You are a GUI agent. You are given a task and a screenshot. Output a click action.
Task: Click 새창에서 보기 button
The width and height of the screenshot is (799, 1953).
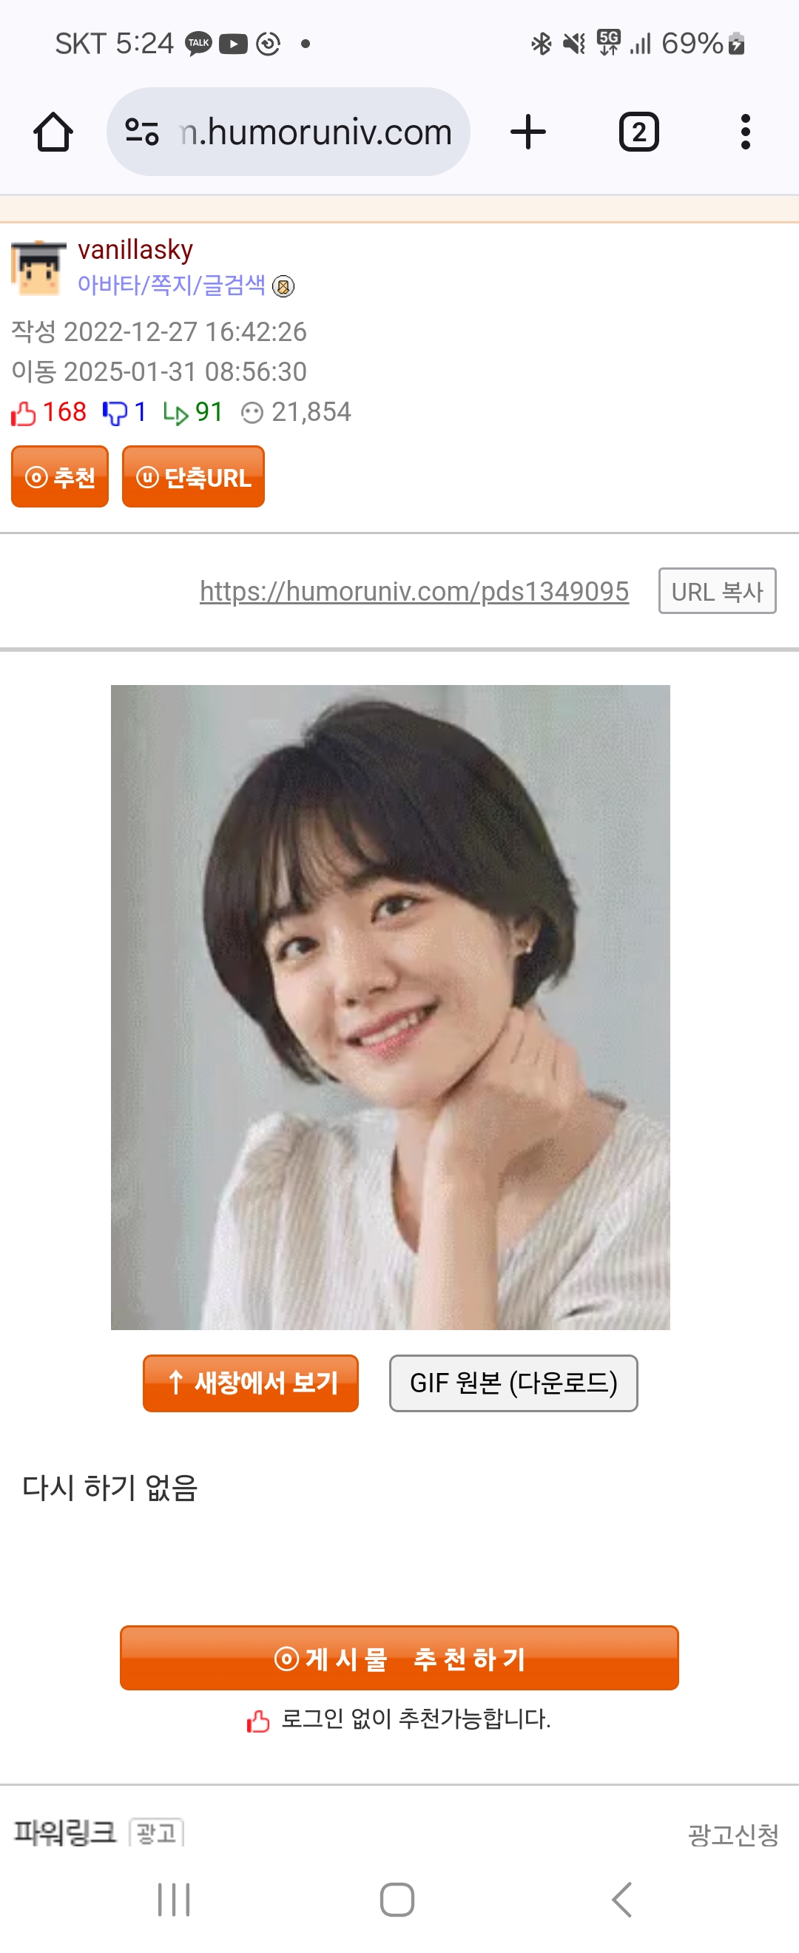[x=250, y=1383]
